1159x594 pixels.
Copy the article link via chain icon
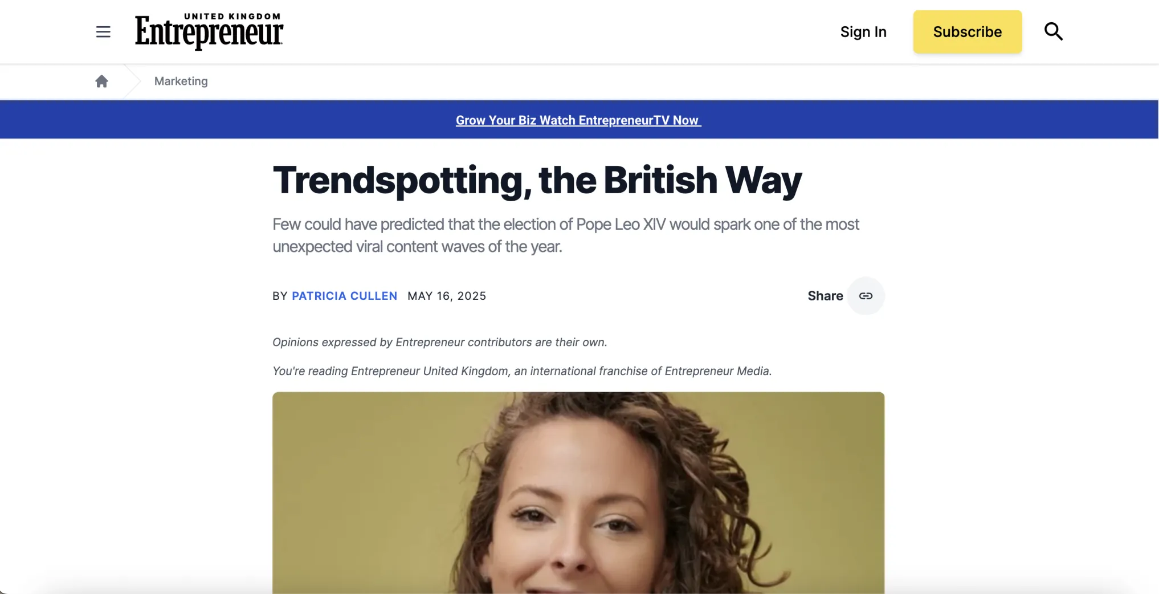pos(866,296)
